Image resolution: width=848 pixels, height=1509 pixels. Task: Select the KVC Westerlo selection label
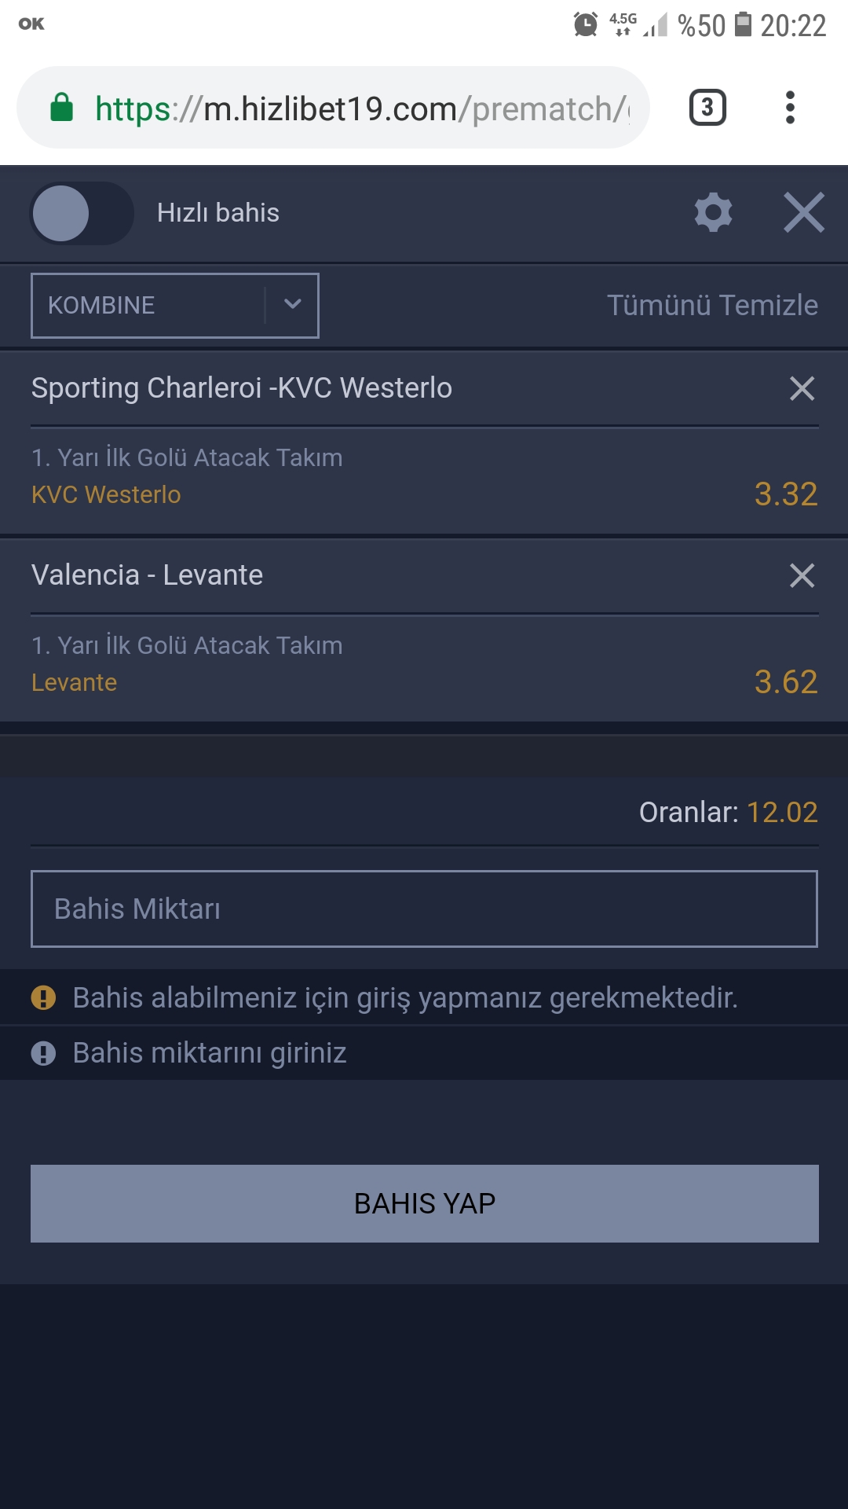pos(106,494)
